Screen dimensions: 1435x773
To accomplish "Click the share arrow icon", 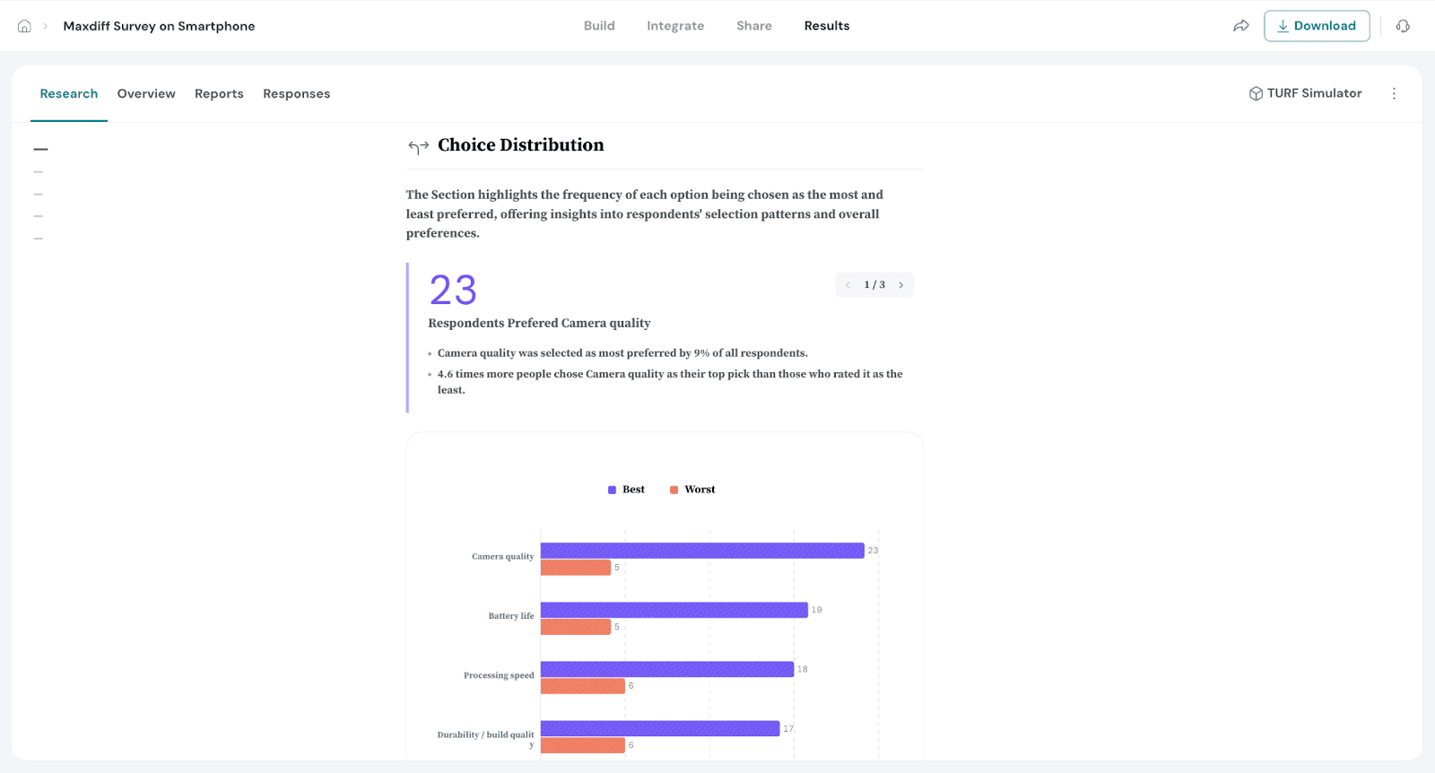I will (x=1241, y=26).
